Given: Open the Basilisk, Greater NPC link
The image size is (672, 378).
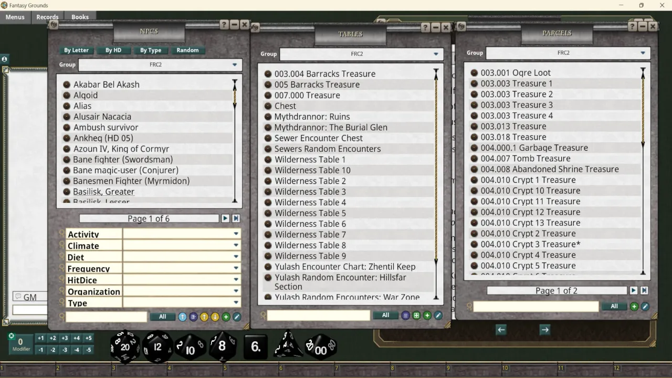Looking at the screenshot, I should (x=104, y=192).
